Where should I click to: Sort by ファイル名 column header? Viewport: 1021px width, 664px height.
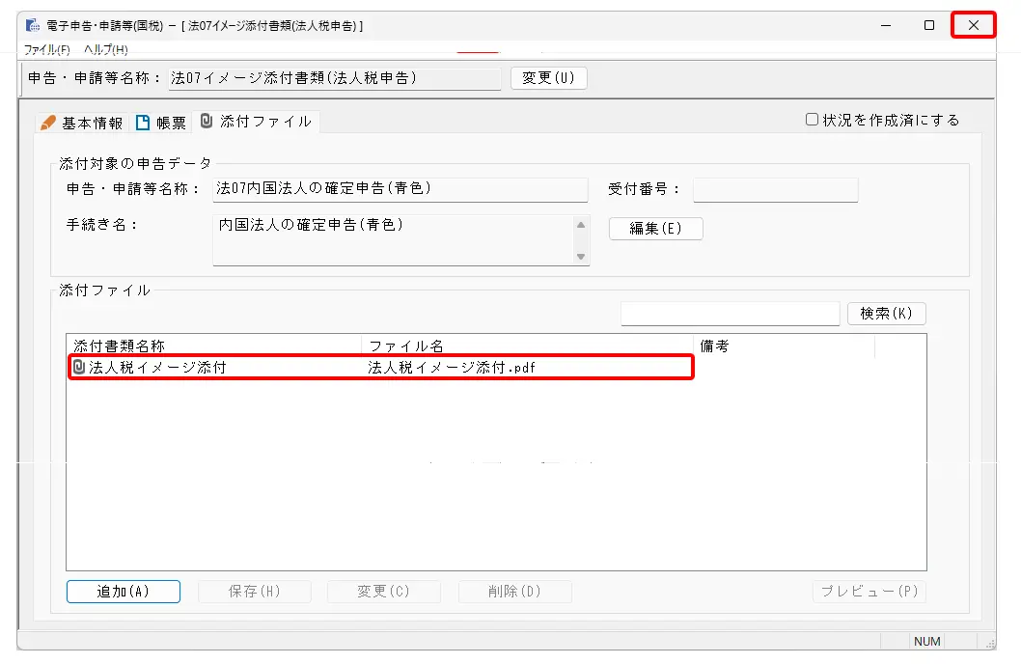tap(527, 346)
